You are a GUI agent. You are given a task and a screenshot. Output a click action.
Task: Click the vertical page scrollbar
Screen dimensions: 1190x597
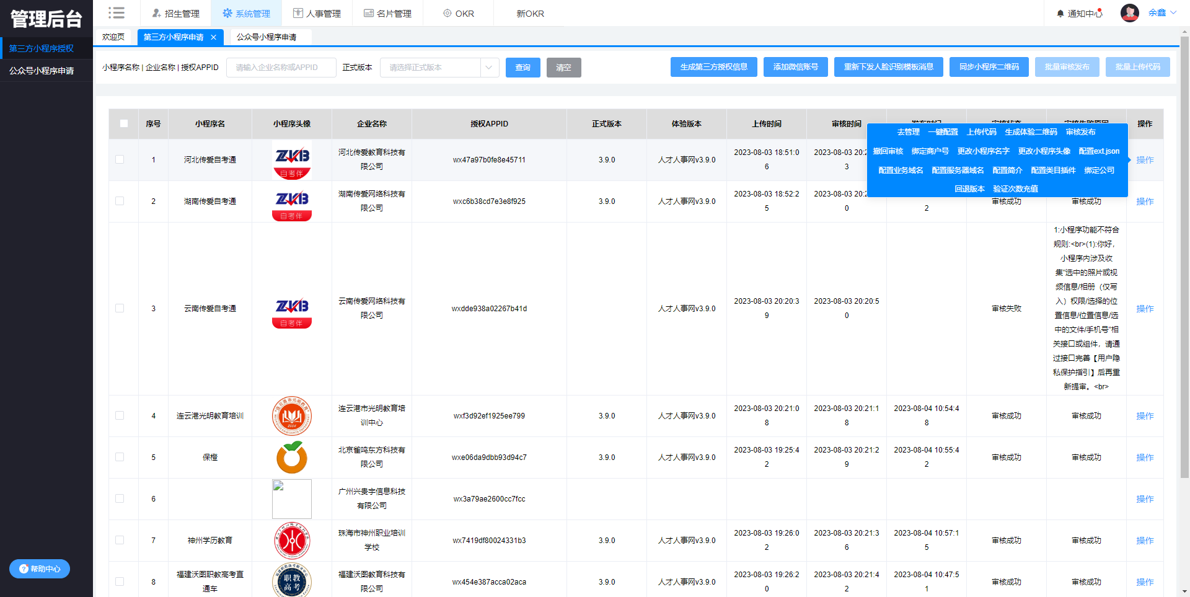click(x=1184, y=248)
